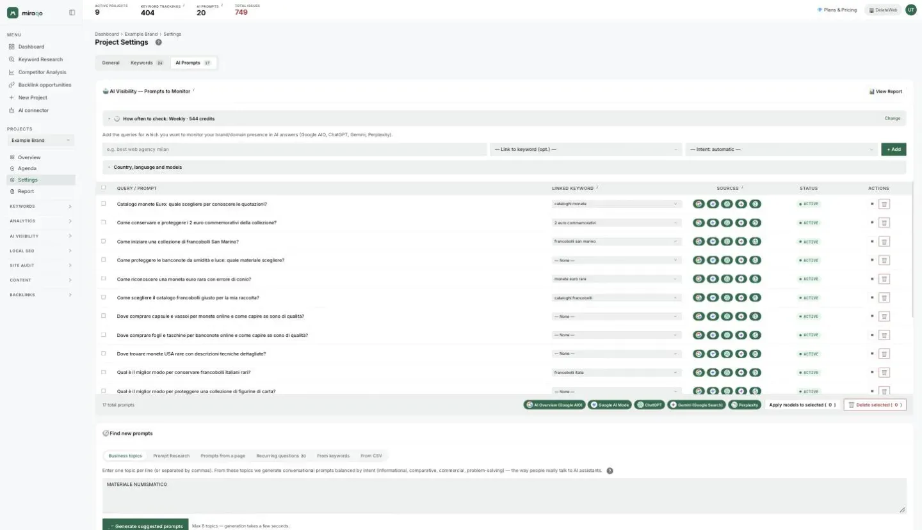Collapse the sidebar with the panel icon
Screen dimensions: 922x530
coord(72,12)
